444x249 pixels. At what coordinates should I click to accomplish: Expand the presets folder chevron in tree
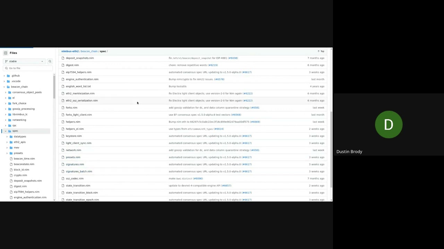(x=7, y=153)
